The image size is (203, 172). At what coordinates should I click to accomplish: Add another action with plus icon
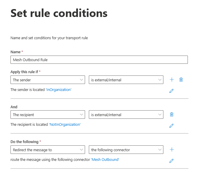pyautogui.click(x=172, y=149)
